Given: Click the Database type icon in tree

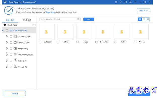Looking at the screenshot, I should click(x=15, y=36).
